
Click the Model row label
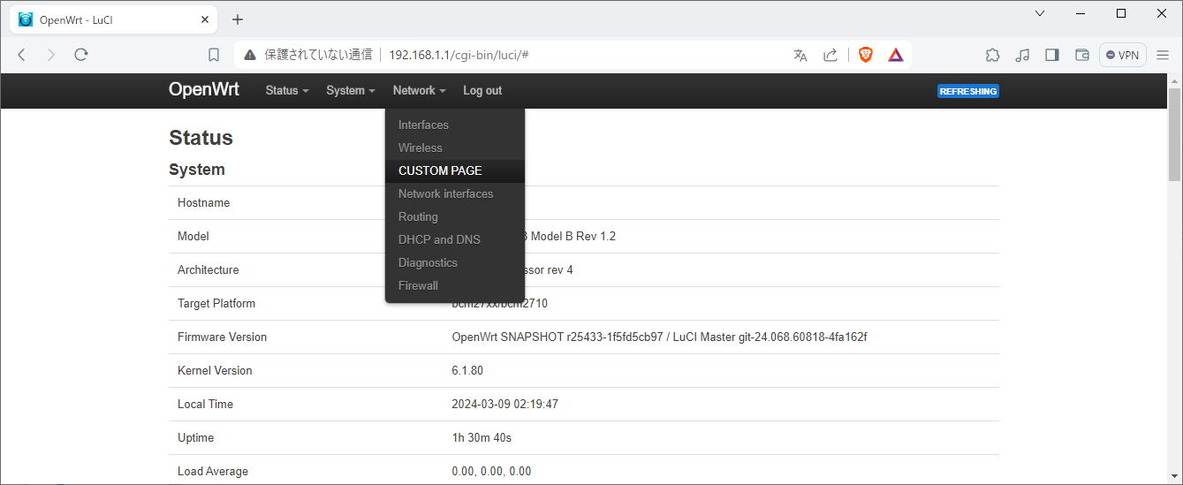193,237
